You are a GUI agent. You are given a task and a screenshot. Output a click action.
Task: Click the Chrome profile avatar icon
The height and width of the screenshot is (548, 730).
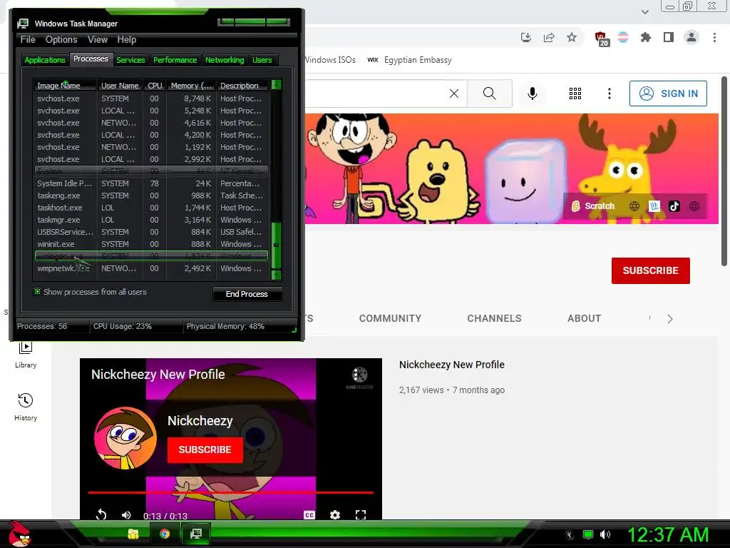(692, 37)
